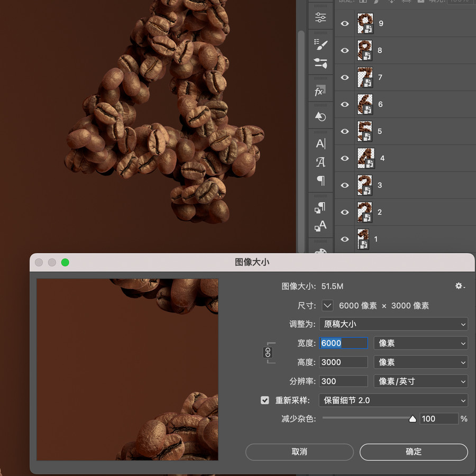Click the layer name "1"
Screen dimensions: 476x476
tap(376, 239)
